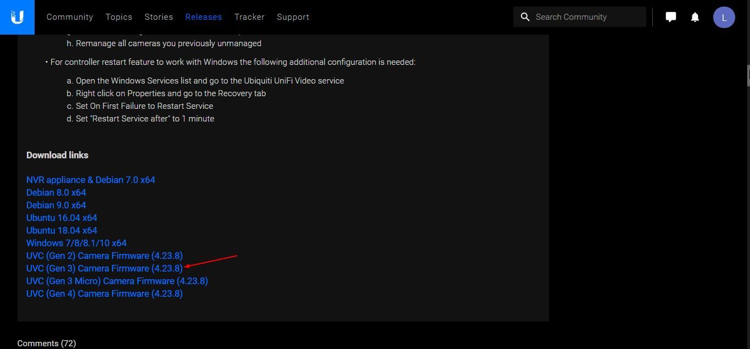Download the Windows 7/8/8.1/10 x64 installer
750x349 pixels.
76,243
